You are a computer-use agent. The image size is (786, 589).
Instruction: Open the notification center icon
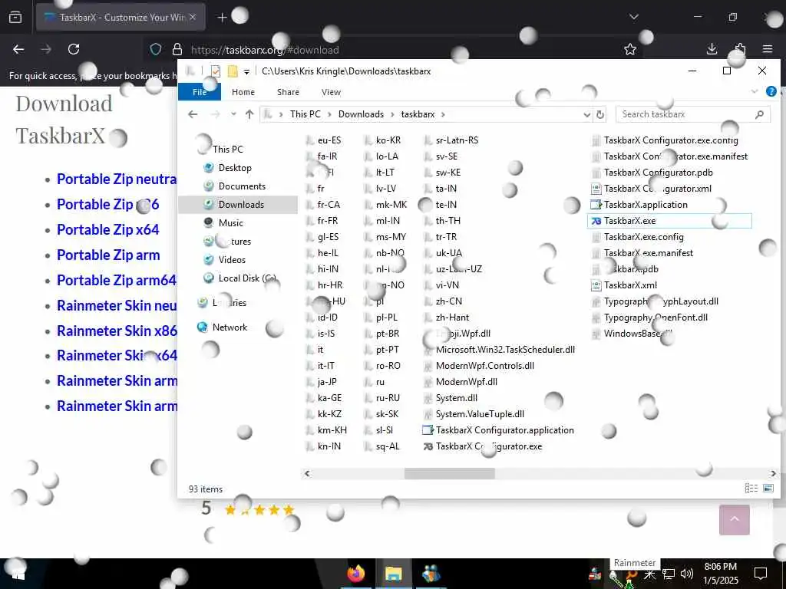[761, 573]
